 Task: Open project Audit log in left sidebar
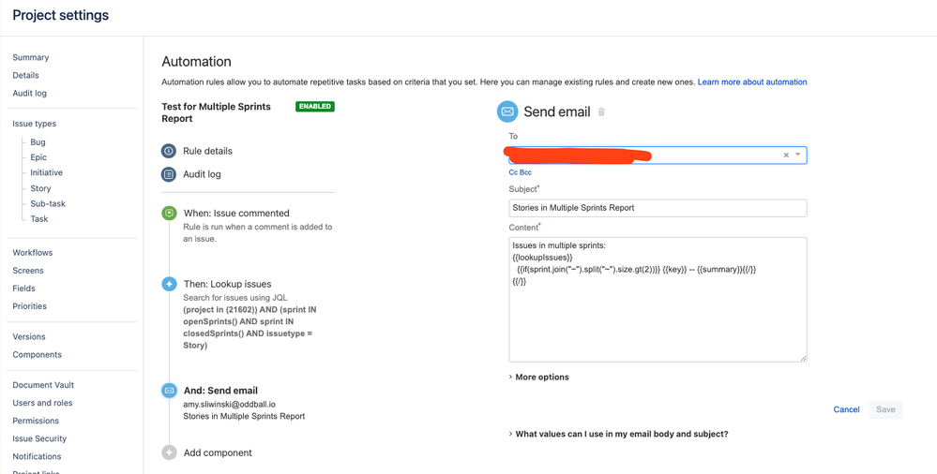point(29,93)
